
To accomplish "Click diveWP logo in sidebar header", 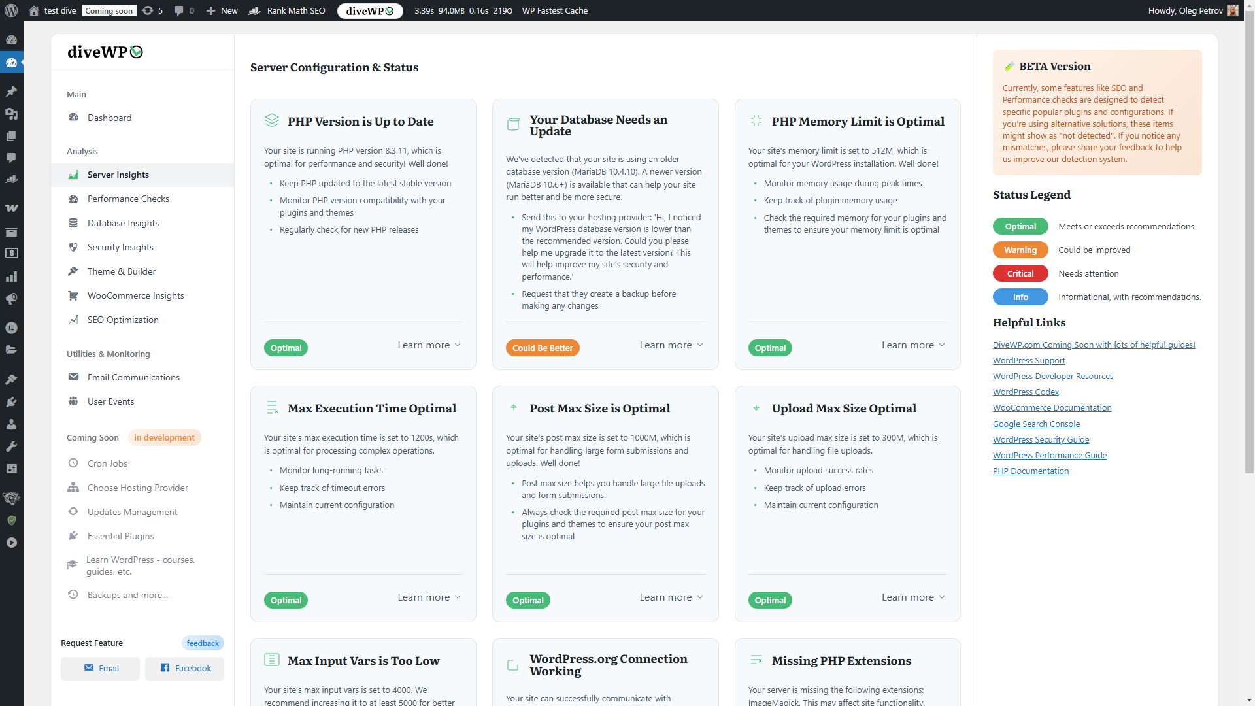I will (105, 52).
